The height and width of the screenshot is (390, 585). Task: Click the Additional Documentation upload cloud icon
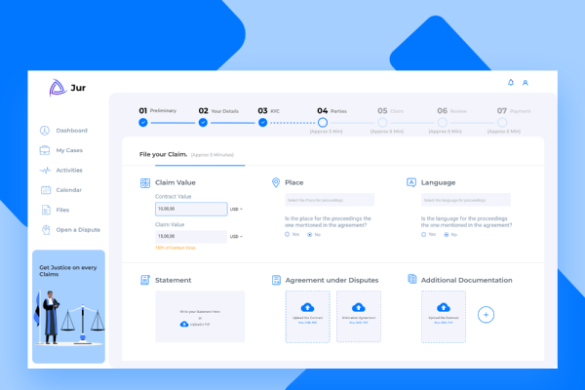click(444, 307)
